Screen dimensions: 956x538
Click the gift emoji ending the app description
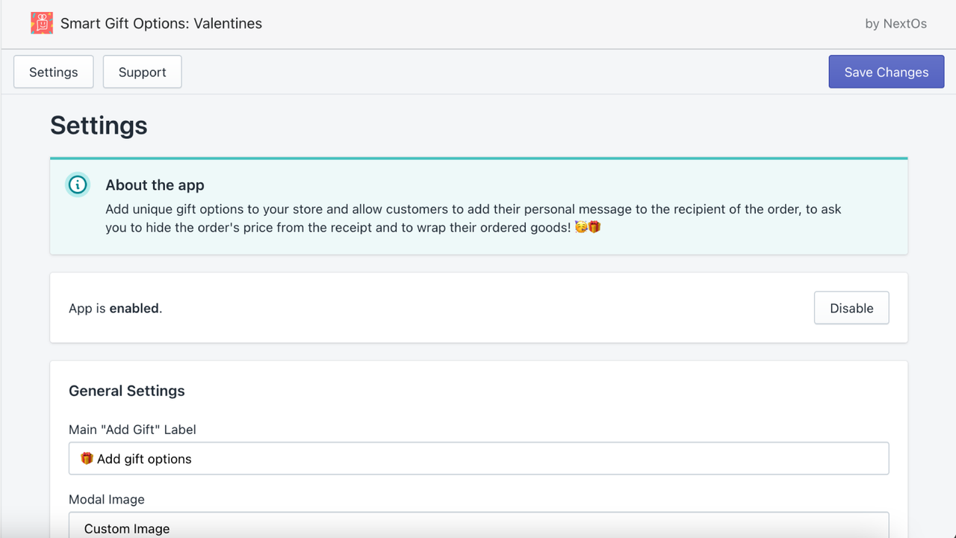tap(595, 226)
